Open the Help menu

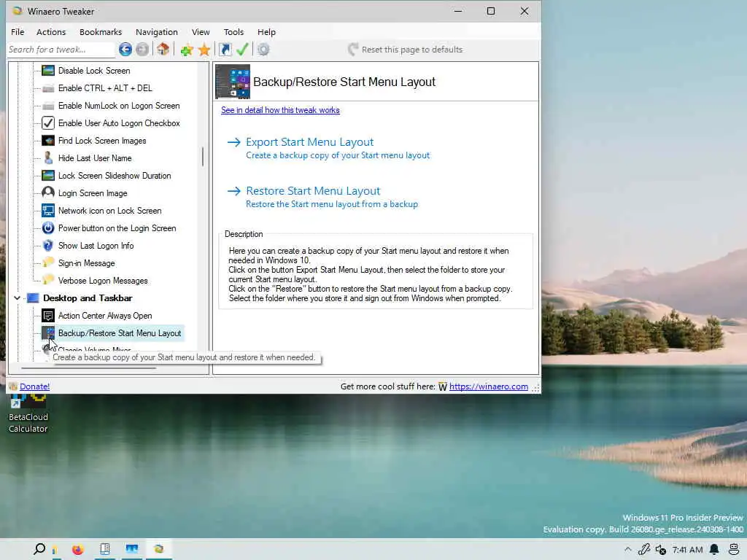tap(266, 32)
